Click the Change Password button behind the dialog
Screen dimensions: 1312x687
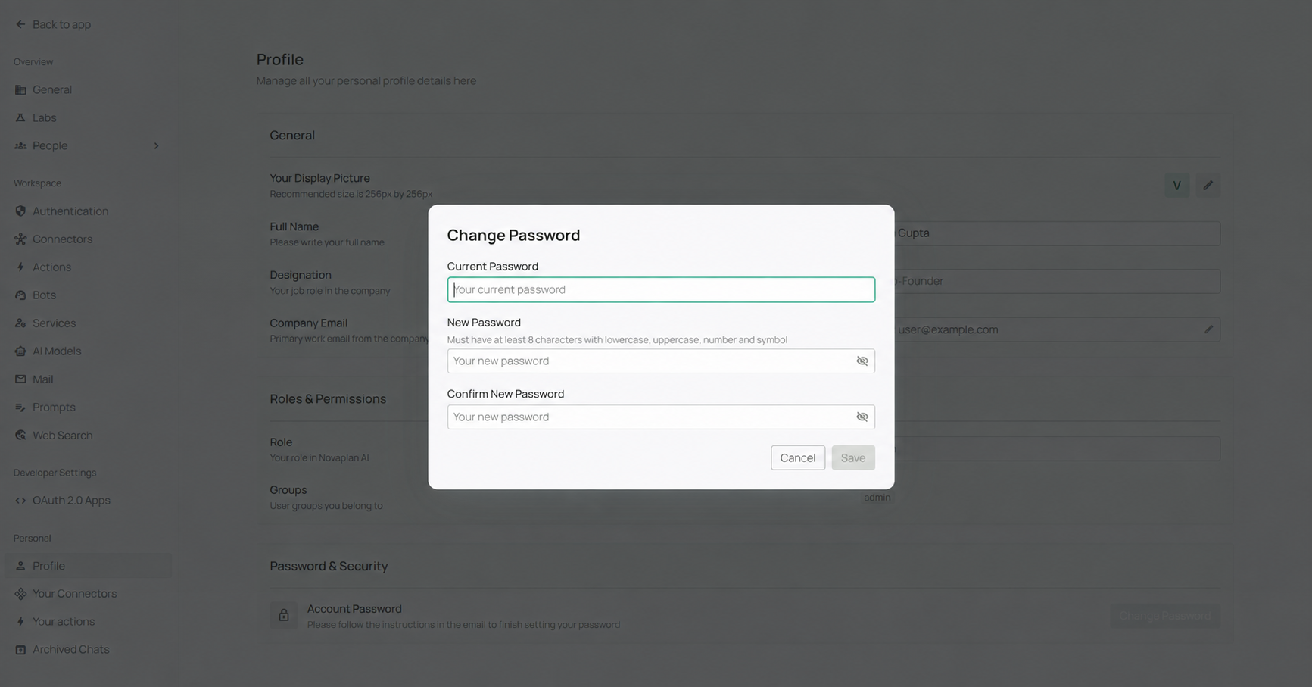point(1165,616)
